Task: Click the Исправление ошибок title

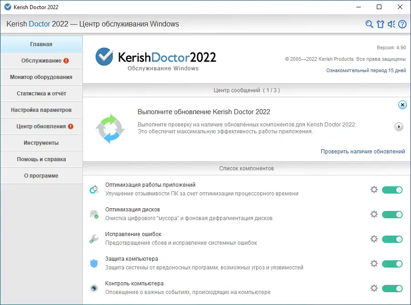Action: 133,234
